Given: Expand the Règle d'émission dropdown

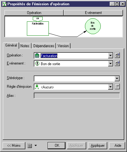Looking at the screenshot, I should 110,87.
